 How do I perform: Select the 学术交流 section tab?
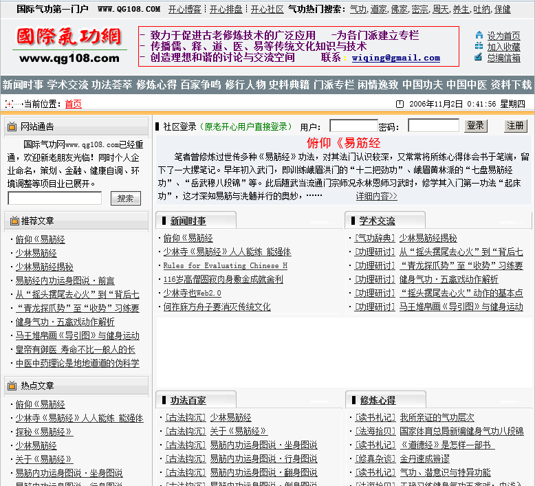(377, 221)
